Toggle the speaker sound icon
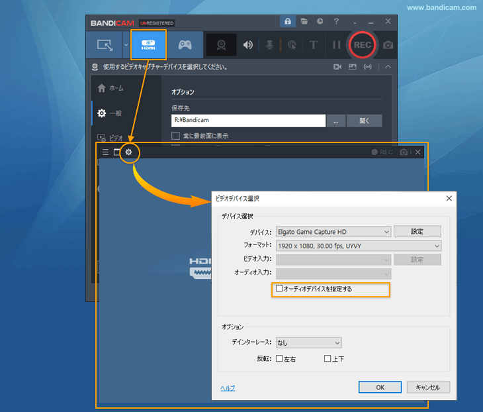This screenshot has width=483, height=412. 247,45
